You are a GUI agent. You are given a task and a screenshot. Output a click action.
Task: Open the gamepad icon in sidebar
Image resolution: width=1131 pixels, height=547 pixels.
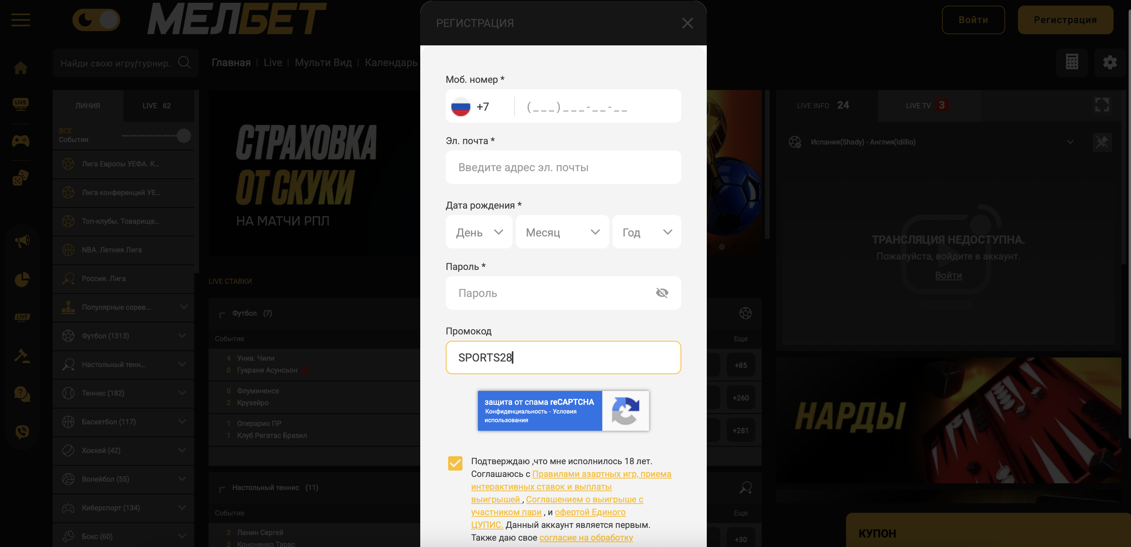pyautogui.click(x=21, y=141)
